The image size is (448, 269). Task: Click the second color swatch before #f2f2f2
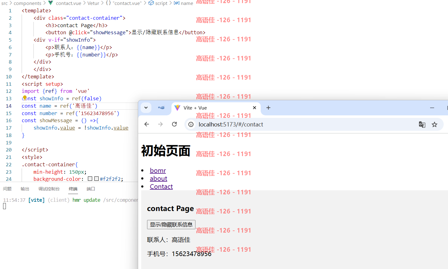(x=97, y=179)
